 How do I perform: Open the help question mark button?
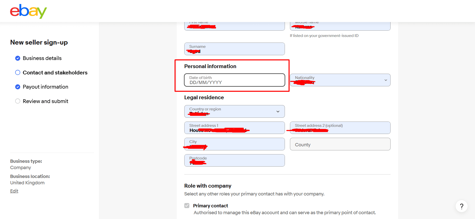point(461,206)
